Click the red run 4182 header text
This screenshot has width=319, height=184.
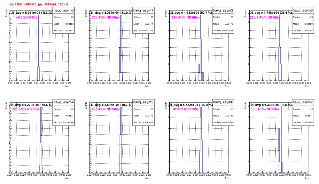point(38,4)
